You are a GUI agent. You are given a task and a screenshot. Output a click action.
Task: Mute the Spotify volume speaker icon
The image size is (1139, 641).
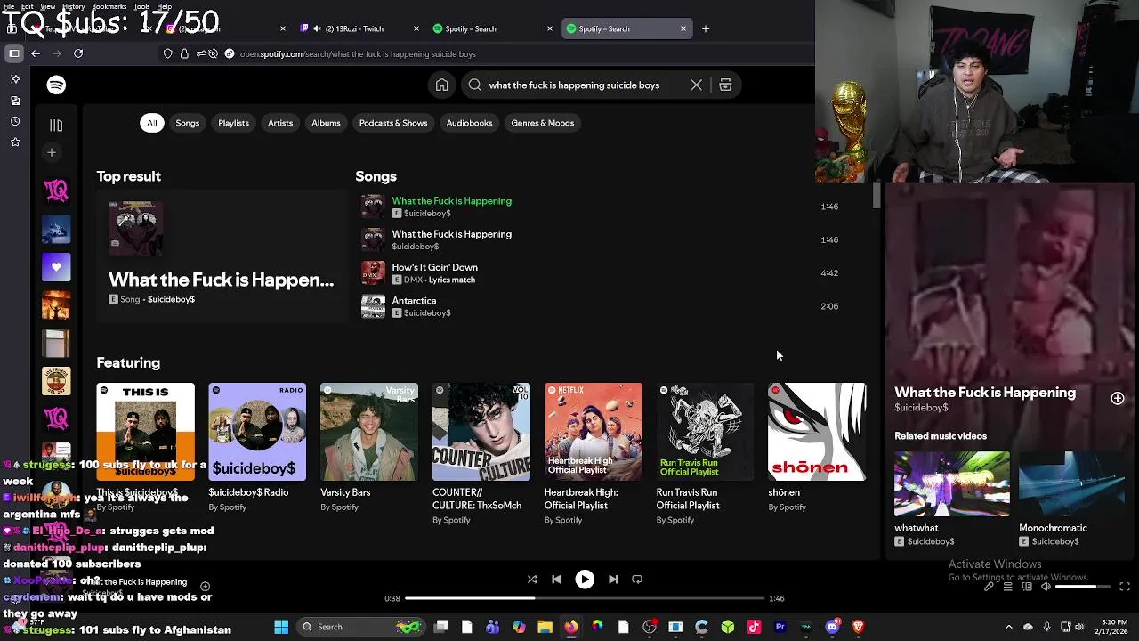click(1046, 587)
